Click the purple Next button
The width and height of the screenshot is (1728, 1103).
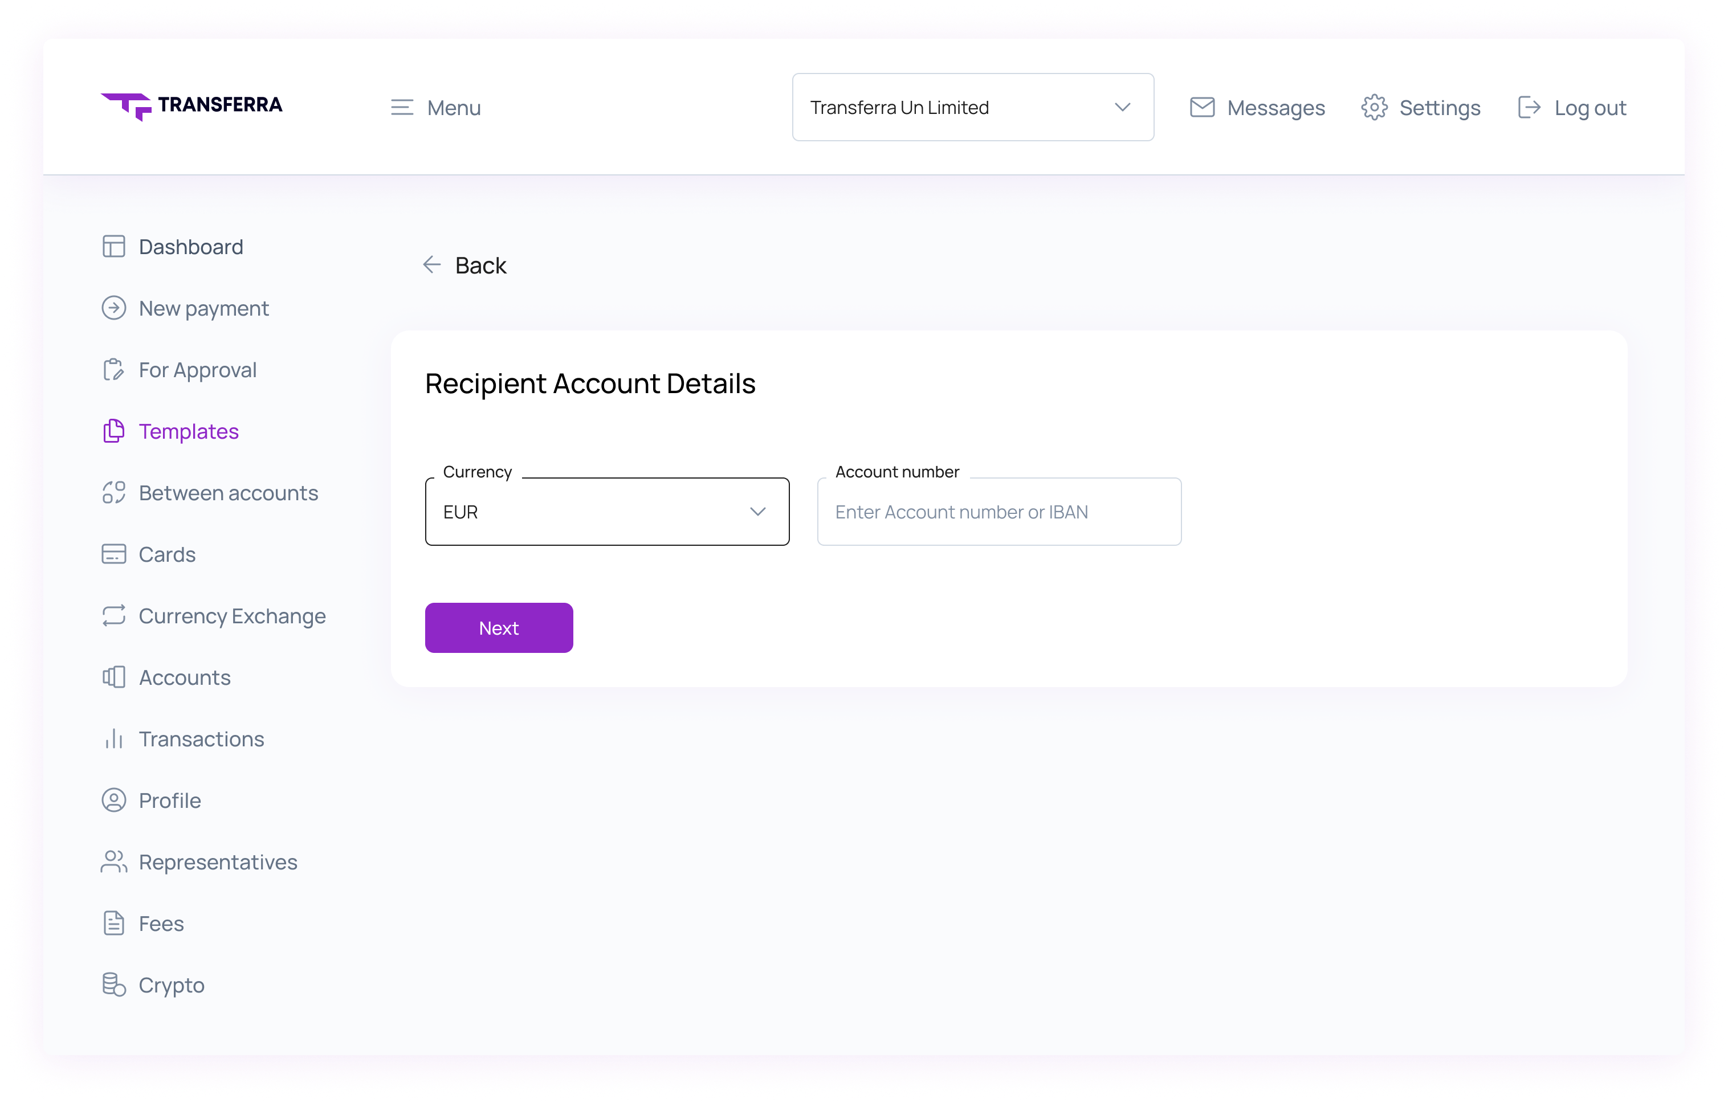499,627
